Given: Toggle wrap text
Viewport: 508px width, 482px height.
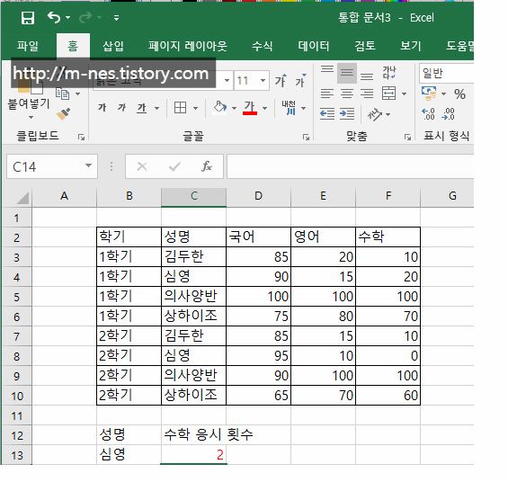Looking at the screenshot, I should (x=388, y=73).
